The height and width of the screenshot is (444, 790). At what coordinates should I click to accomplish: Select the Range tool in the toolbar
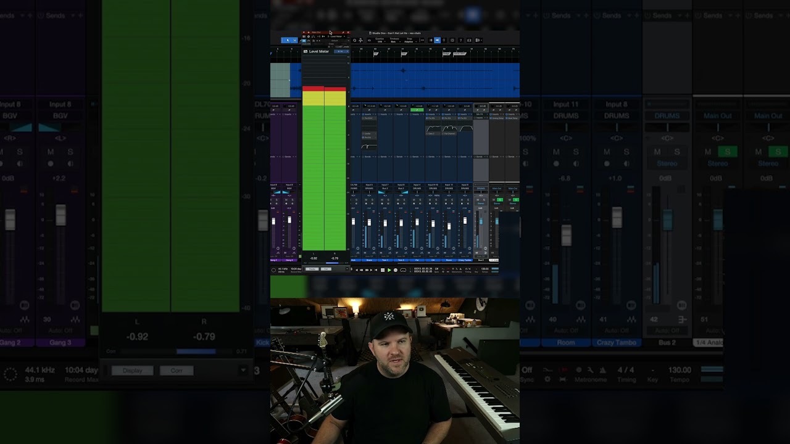pos(294,40)
